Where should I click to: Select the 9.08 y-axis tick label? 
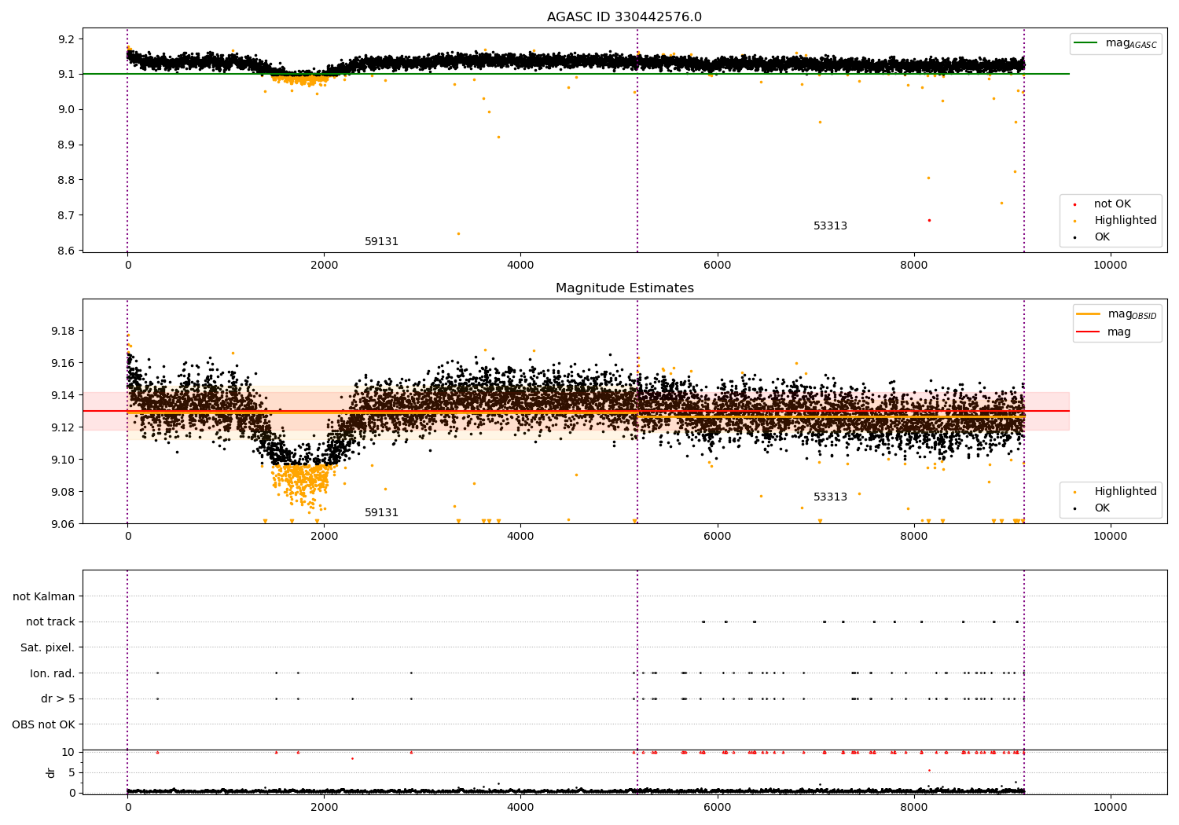coord(64,492)
